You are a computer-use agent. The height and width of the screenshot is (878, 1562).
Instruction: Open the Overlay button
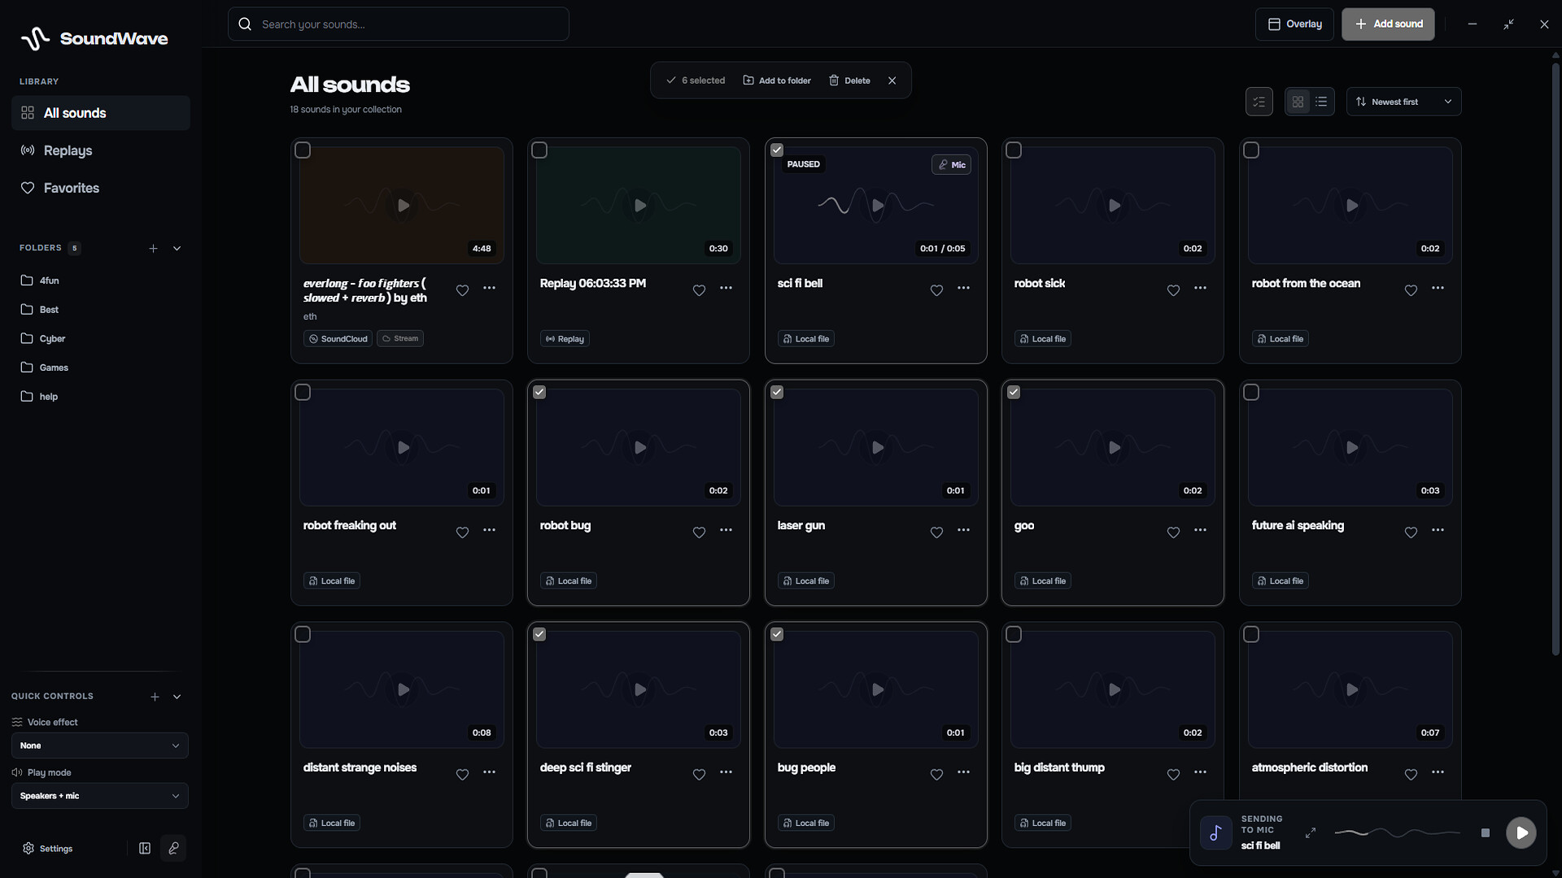coord(1294,24)
